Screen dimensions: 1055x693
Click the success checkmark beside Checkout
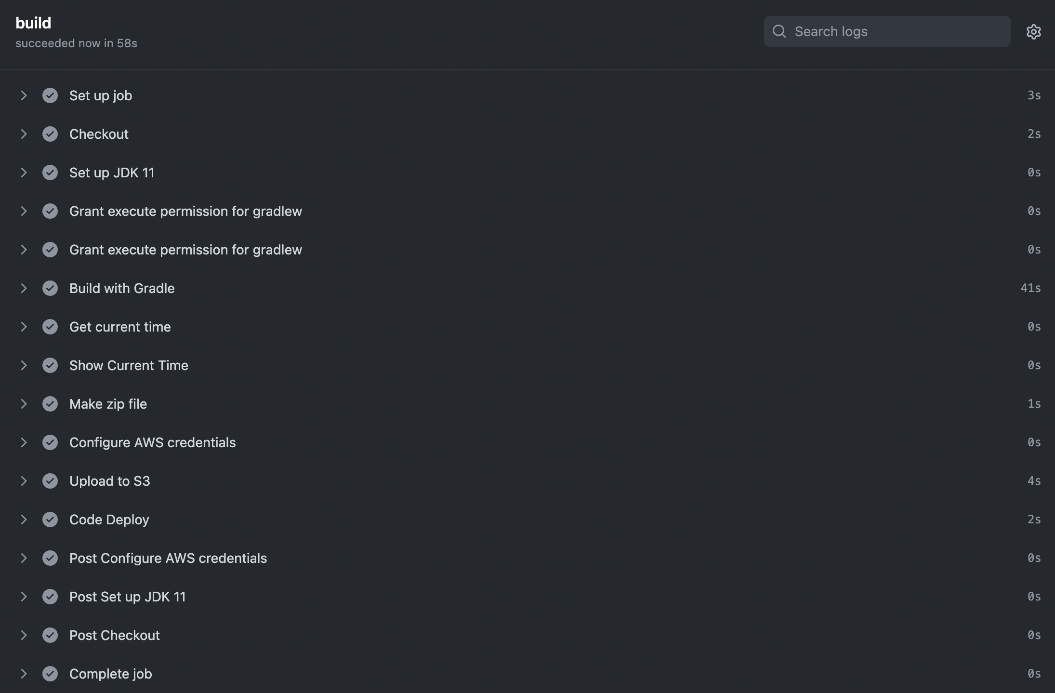(x=50, y=134)
